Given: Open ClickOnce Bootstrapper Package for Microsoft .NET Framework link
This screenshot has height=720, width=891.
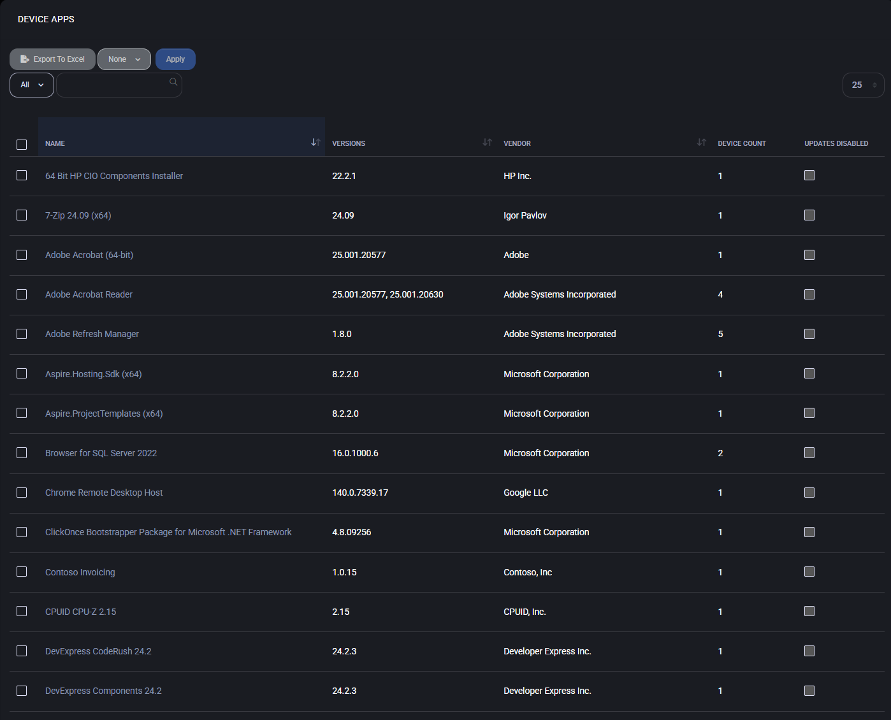Looking at the screenshot, I should (168, 532).
